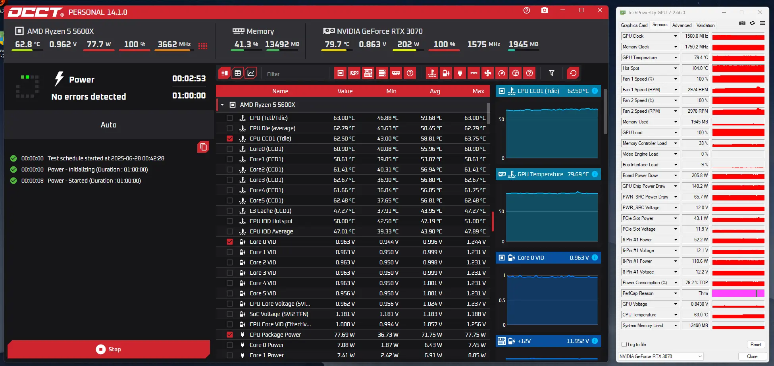
Task: Click the funnel filter icon
Action: tap(552, 73)
